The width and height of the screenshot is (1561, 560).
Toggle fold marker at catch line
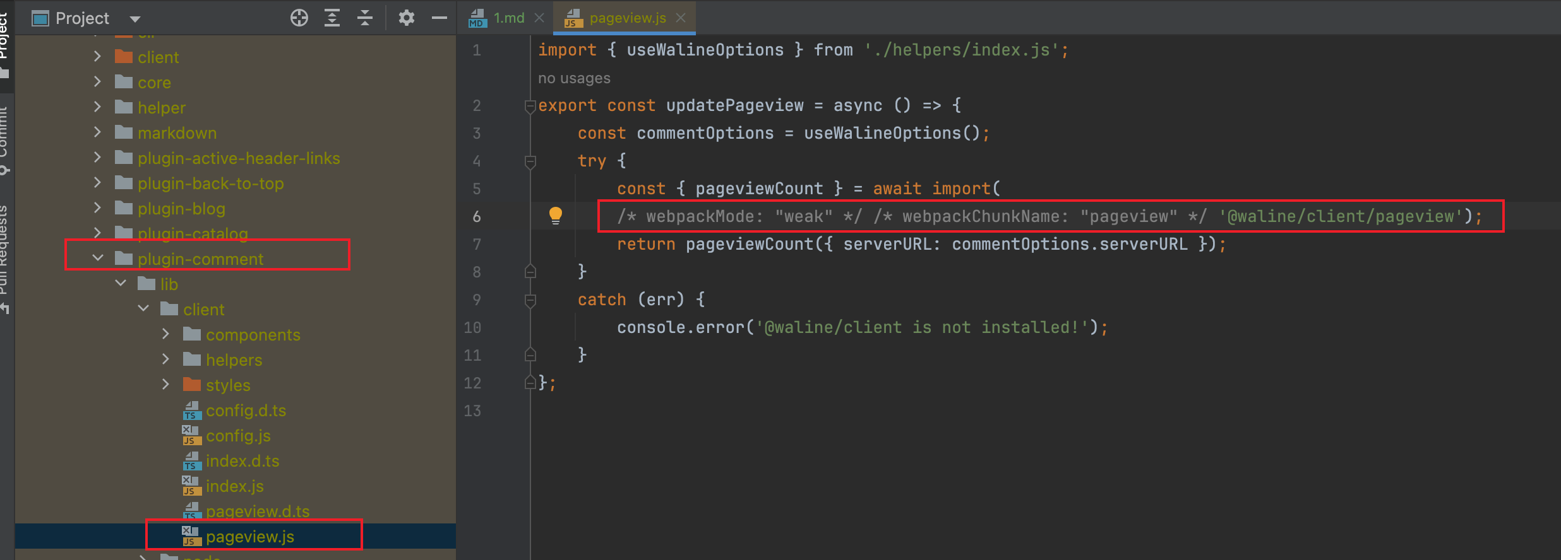click(x=530, y=300)
